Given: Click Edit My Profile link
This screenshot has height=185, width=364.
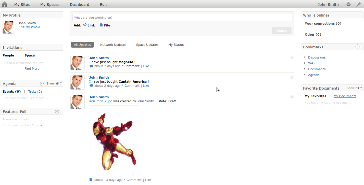Looking at the screenshot, I should 29,27.
